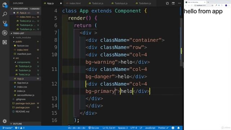Open the Extensions view icon
Screen dimensions: 231x130
(5, 42)
